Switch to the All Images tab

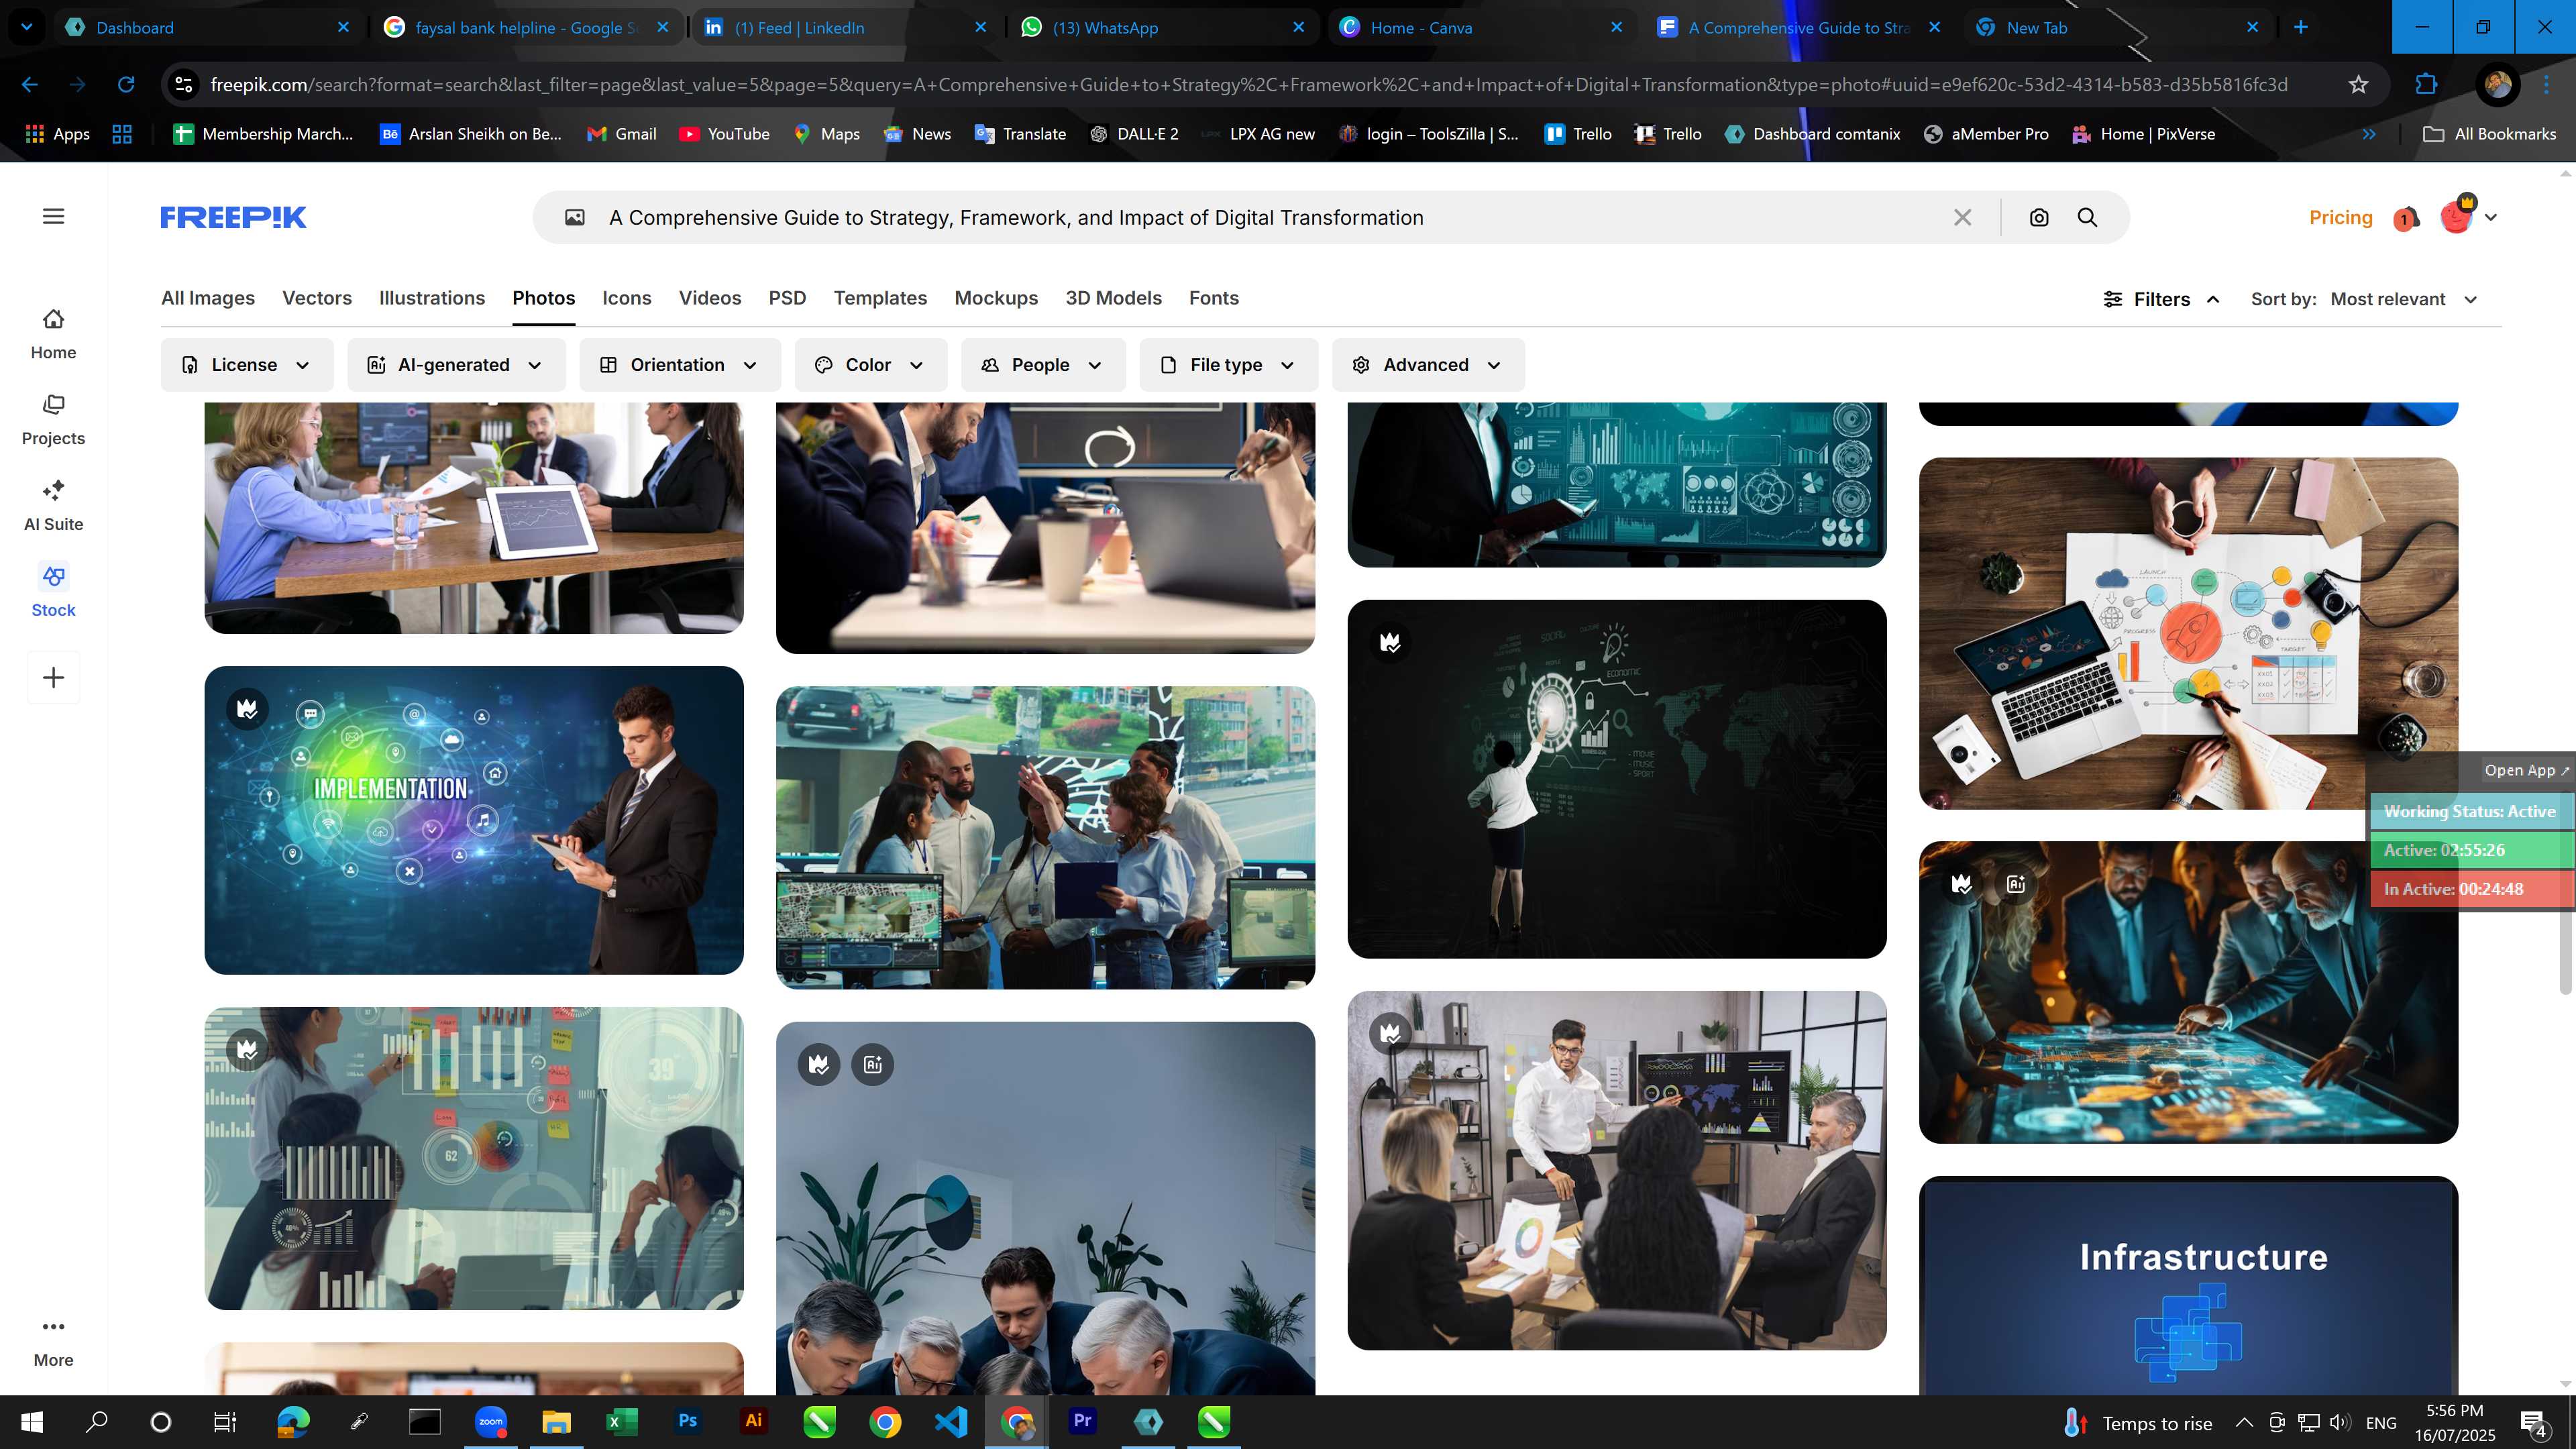(208, 298)
